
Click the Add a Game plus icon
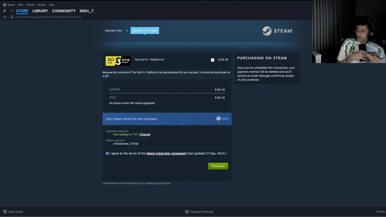point(5,212)
